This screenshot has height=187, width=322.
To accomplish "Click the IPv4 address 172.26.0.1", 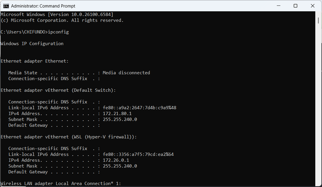I will coord(116,160).
